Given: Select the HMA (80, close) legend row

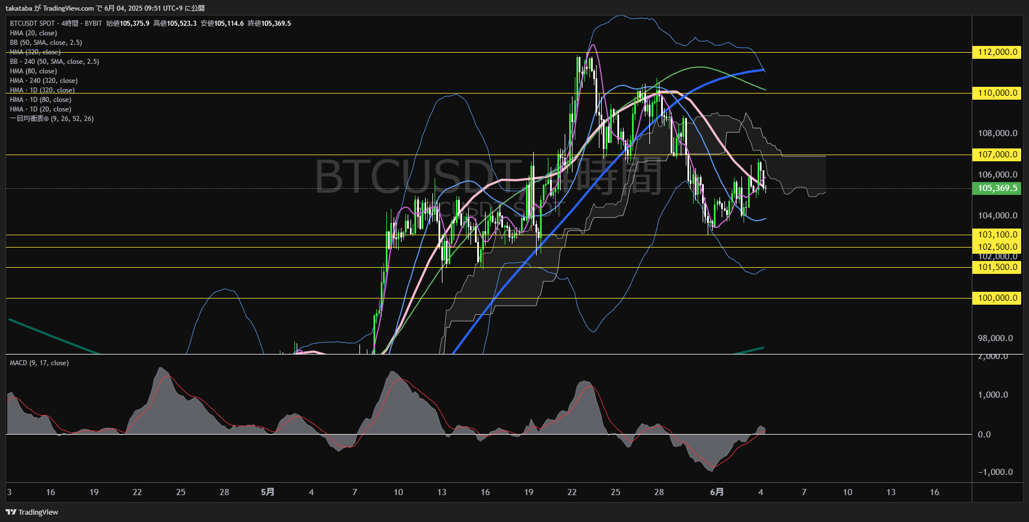Looking at the screenshot, I should pyautogui.click(x=33, y=71).
